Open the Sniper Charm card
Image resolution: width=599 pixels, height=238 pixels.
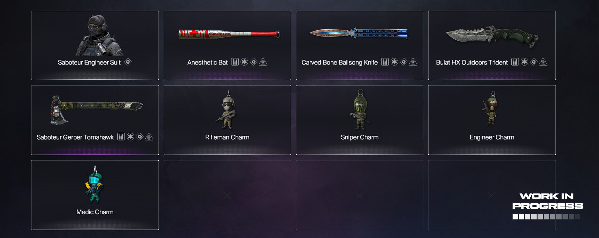click(360, 120)
